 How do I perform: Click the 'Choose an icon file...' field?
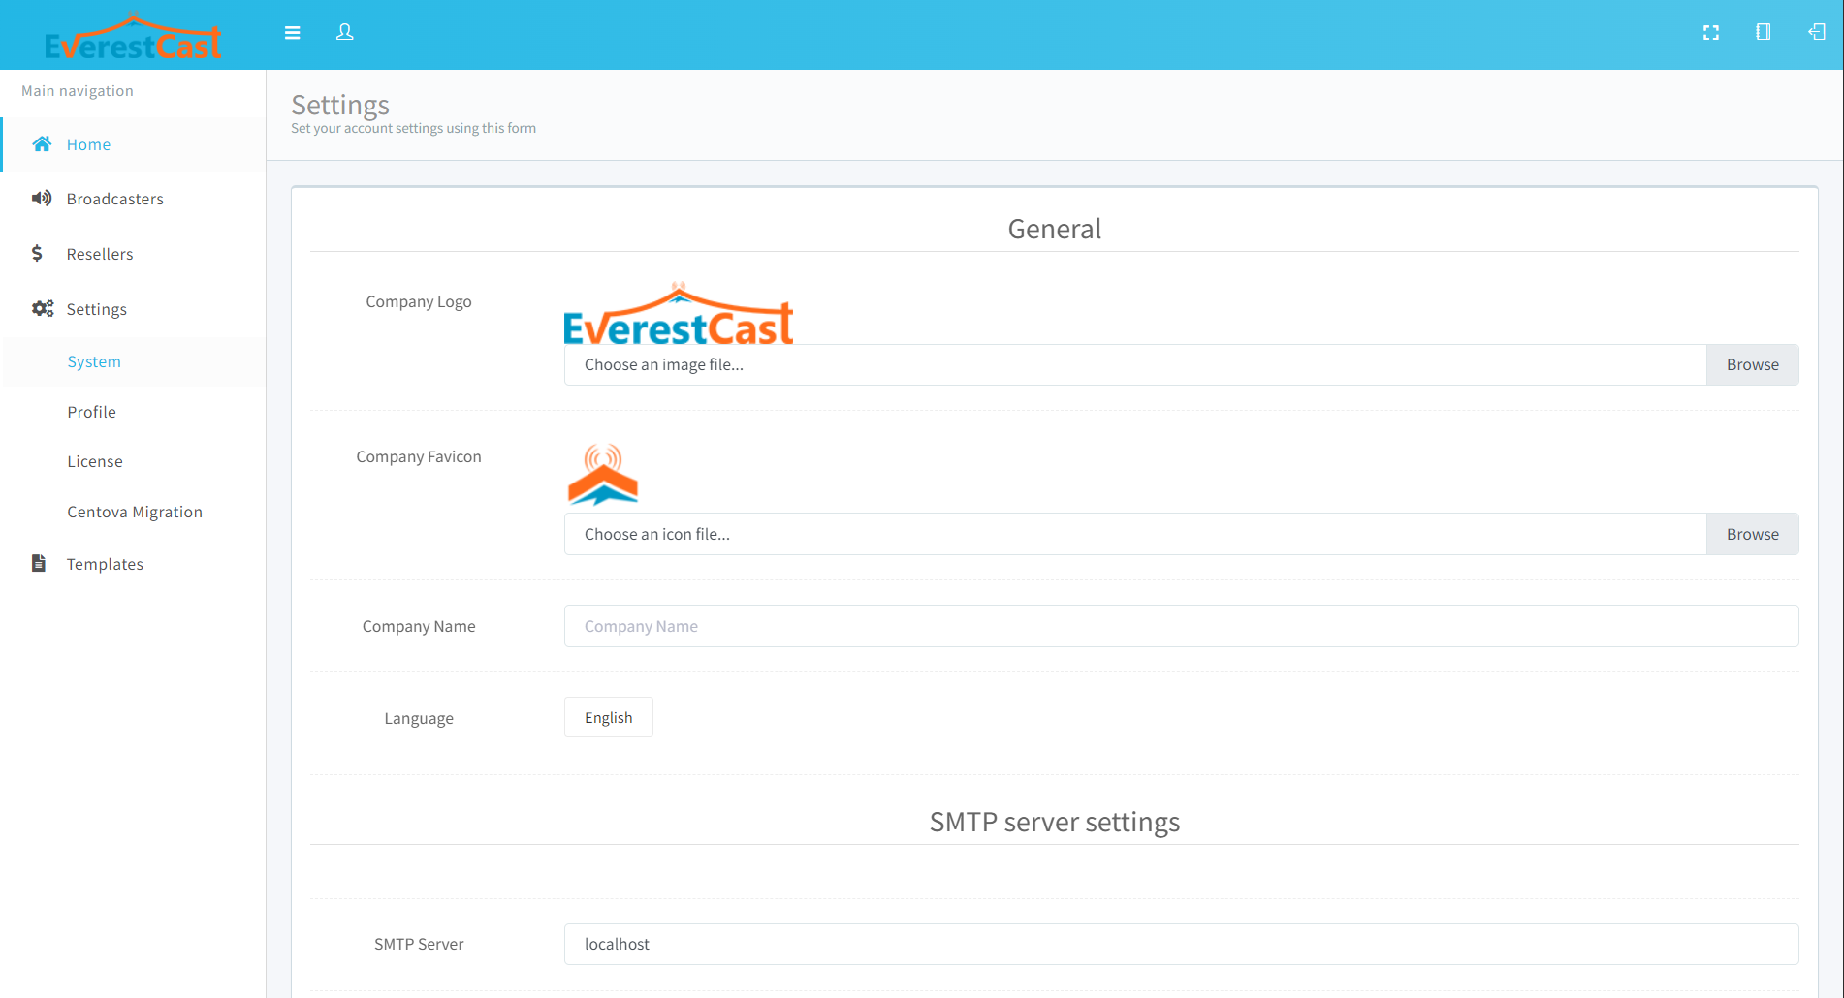pyautogui.click(x=1135, y=534)
